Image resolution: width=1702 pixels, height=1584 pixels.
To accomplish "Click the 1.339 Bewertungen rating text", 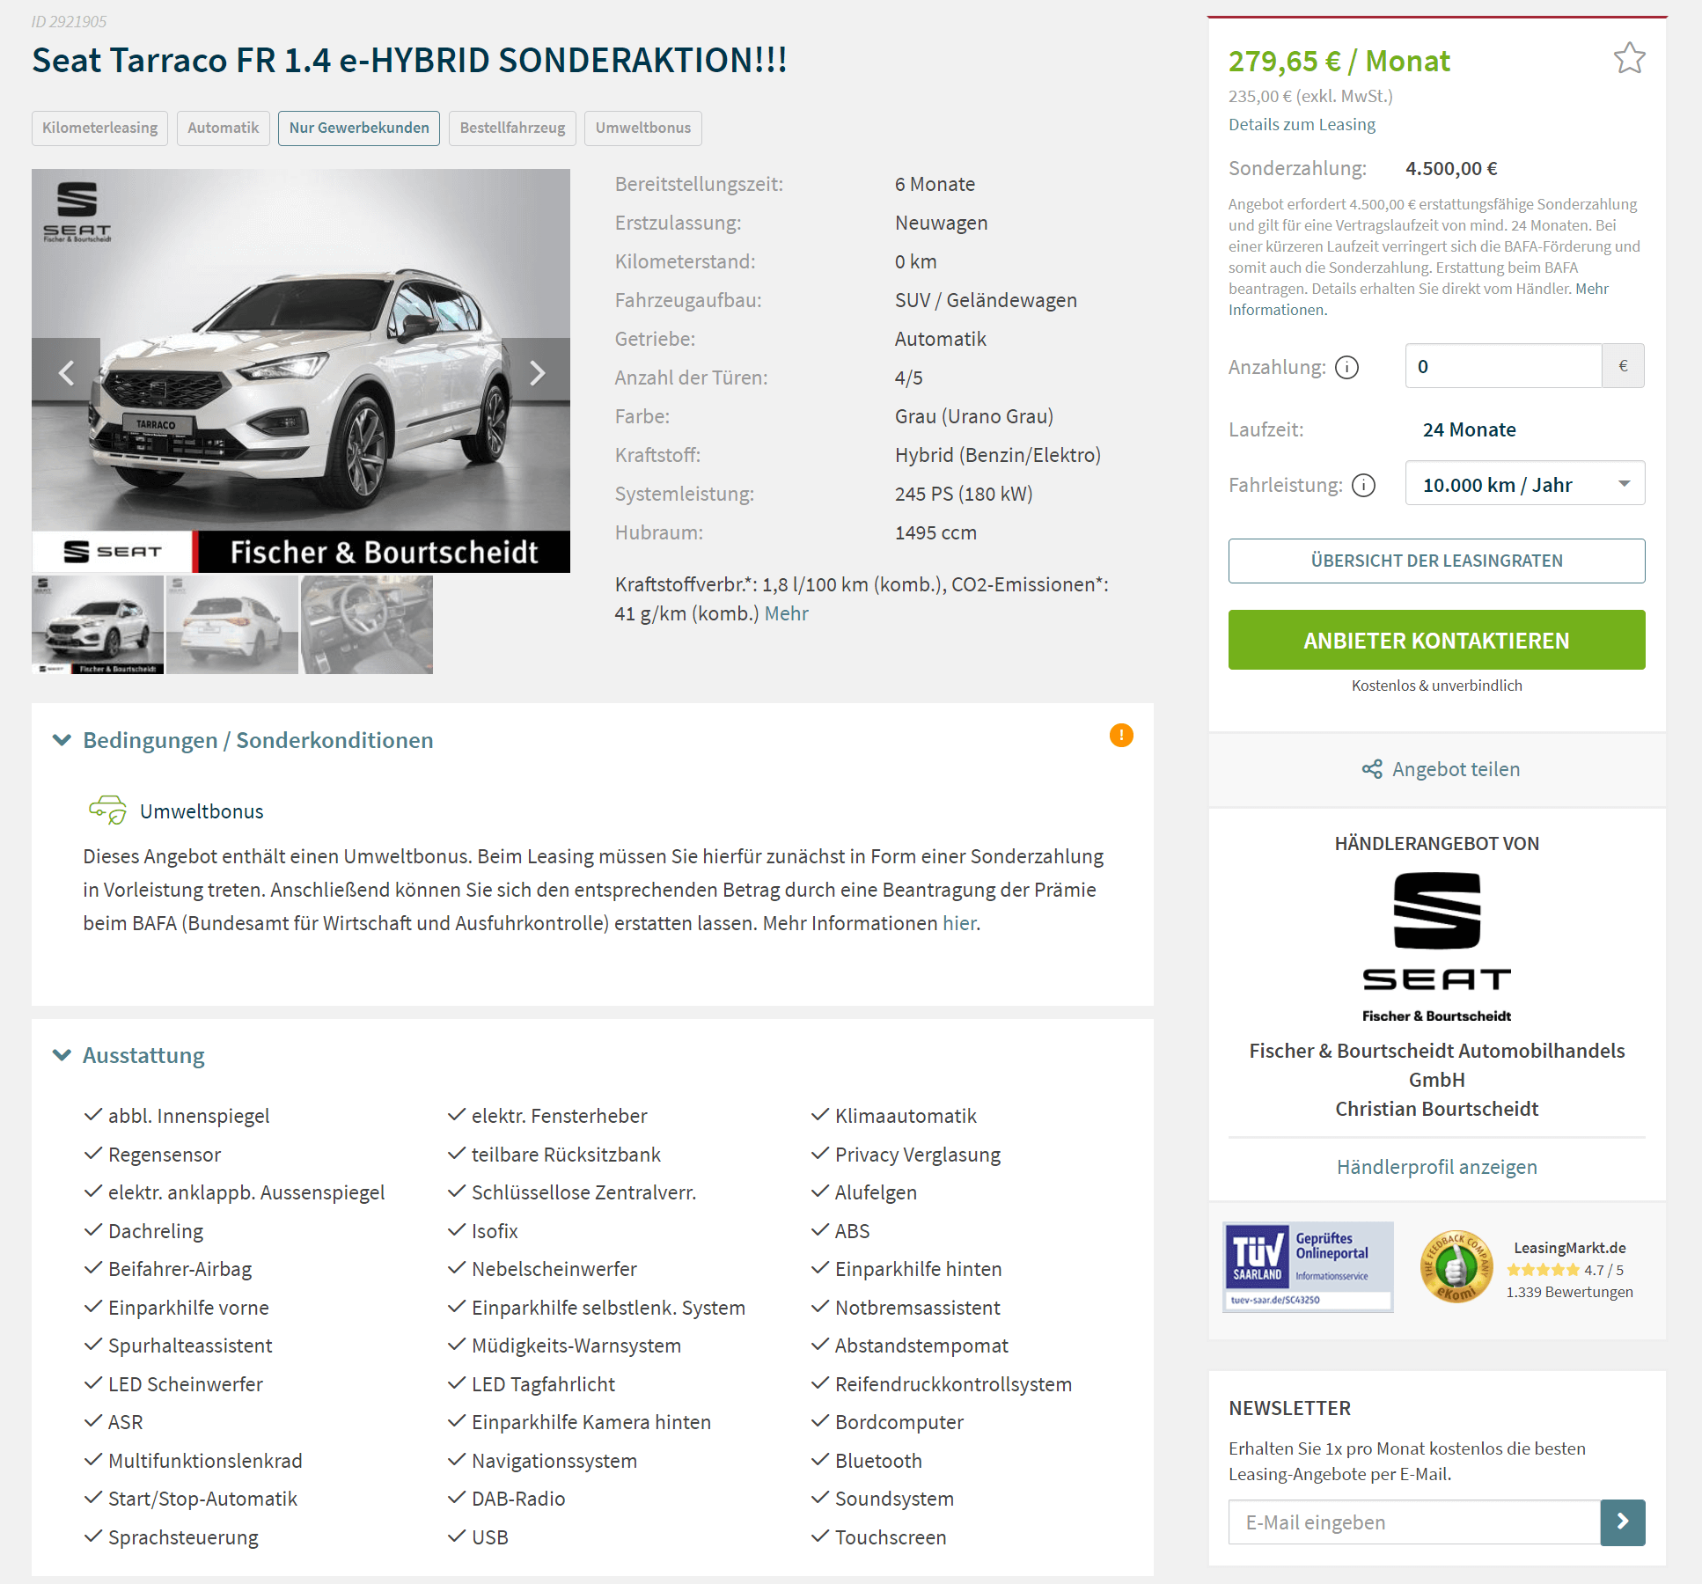I will pyautogui.click(x=1569, y=1292).
